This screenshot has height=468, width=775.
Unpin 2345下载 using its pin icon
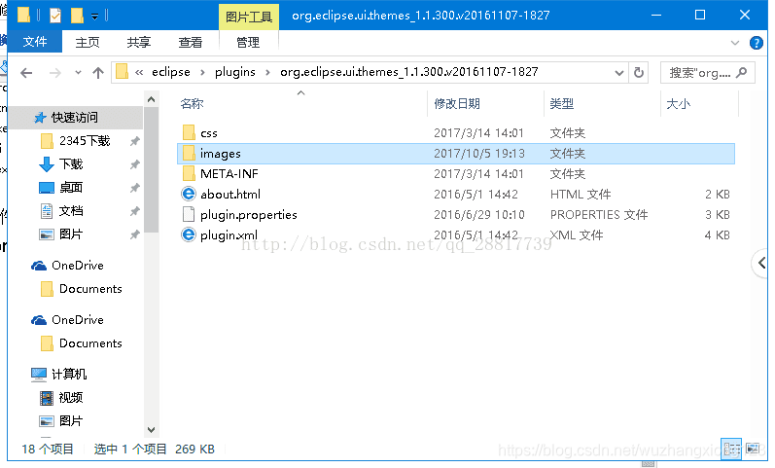click(134, 141)
